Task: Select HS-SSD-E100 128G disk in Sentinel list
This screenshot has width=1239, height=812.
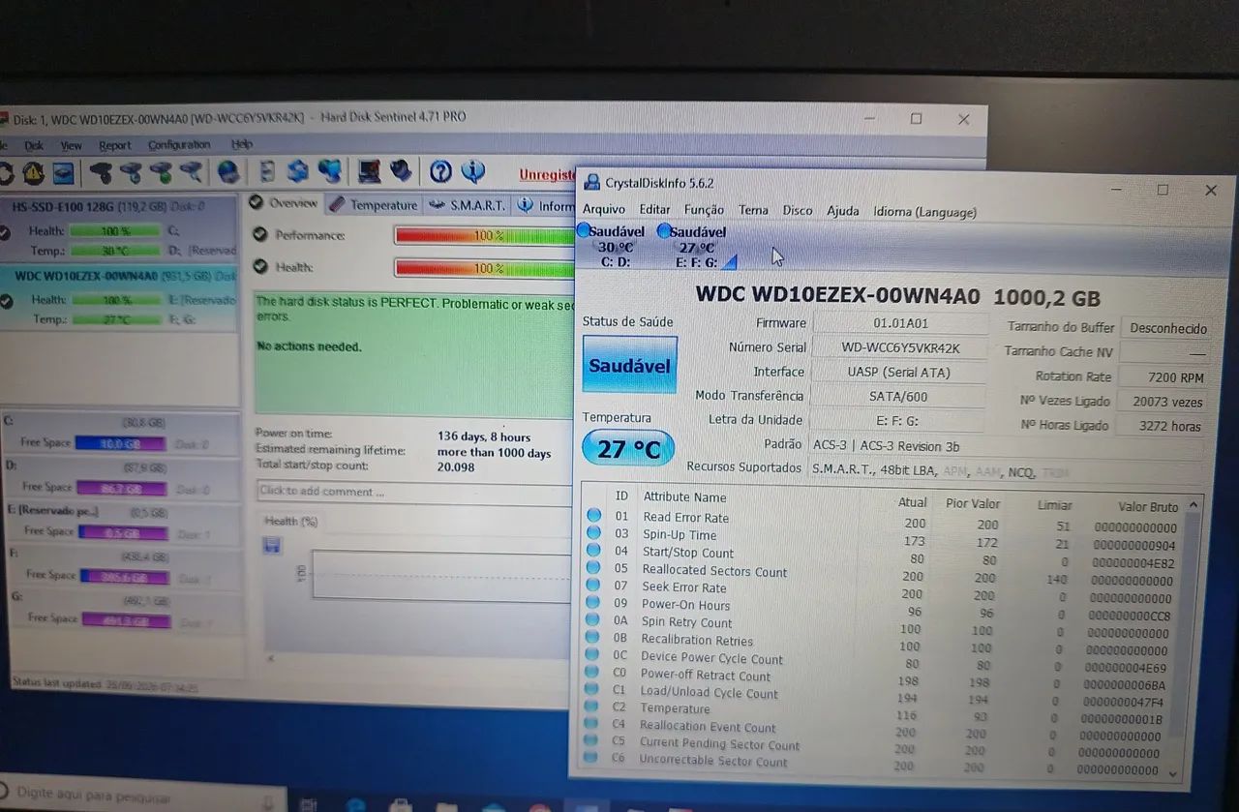Action: 119,228
